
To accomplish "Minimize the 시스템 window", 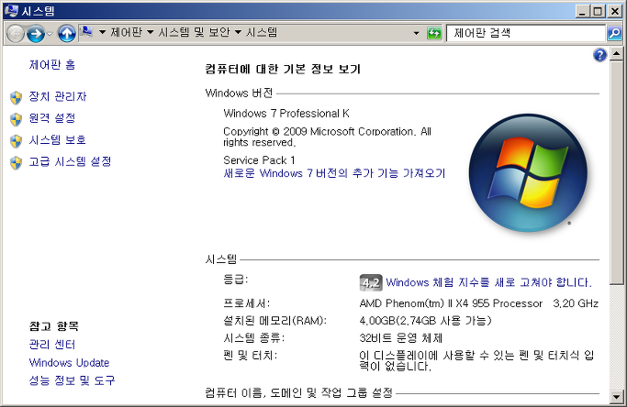I will 583,11.
